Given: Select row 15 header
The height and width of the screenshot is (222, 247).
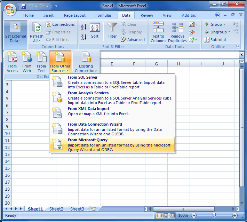Looking at the screenshot, I should [x=7, y=168].
